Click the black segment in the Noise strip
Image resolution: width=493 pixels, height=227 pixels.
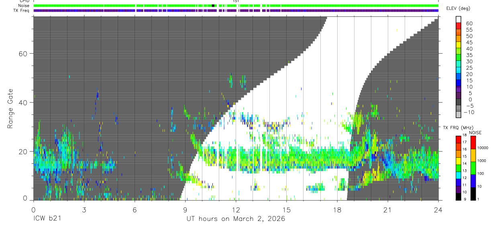pyautogui.click(x=213, y=6)
